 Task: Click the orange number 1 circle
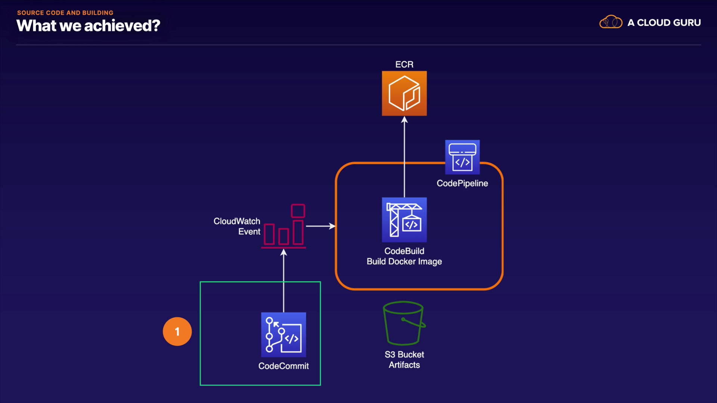tap(177, 331)
